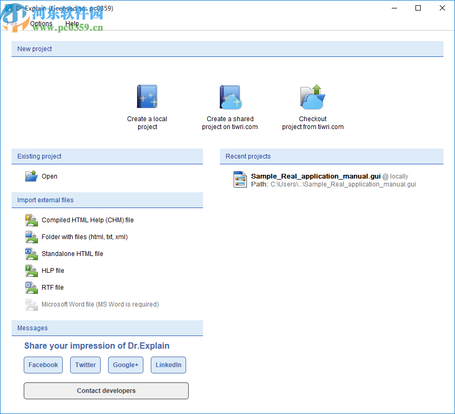Click the Microsoft Word file import icon

click(31, 304)
